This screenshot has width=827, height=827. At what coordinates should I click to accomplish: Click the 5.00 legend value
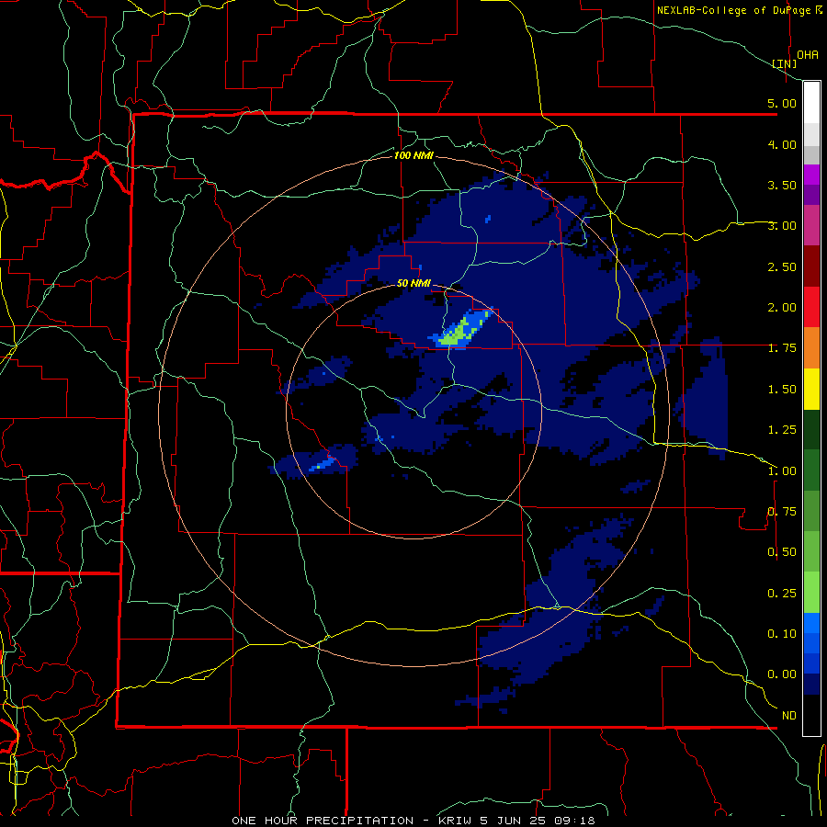[x=782, y=103]
